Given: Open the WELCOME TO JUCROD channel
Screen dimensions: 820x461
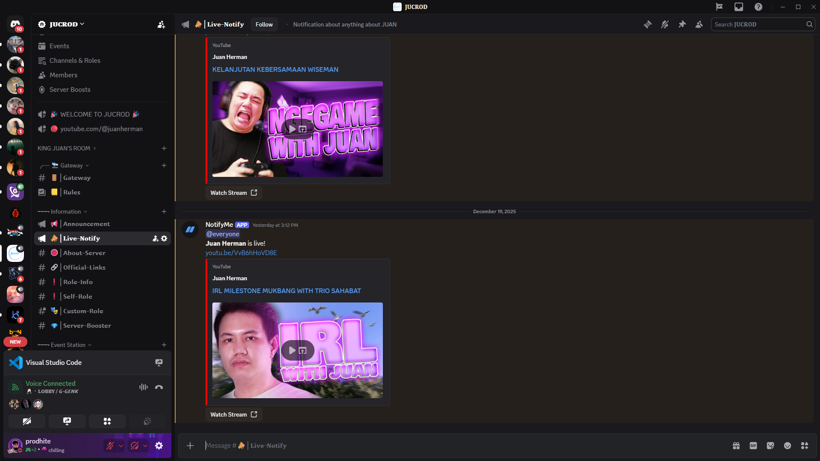Looking at the screenshot, I should tap(103, 115).
